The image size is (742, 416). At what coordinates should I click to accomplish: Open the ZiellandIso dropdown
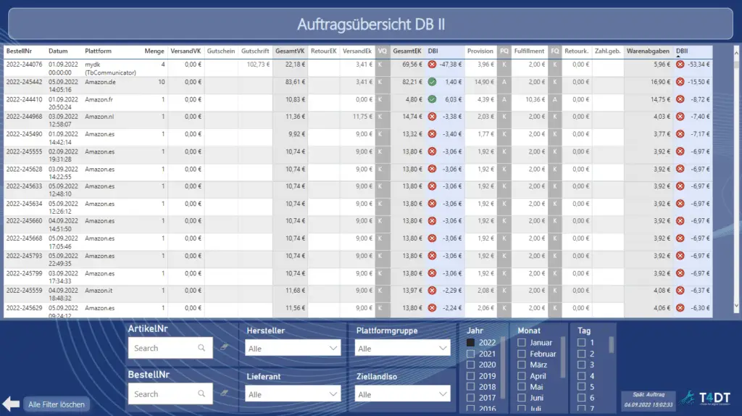(x=402, y=394)
